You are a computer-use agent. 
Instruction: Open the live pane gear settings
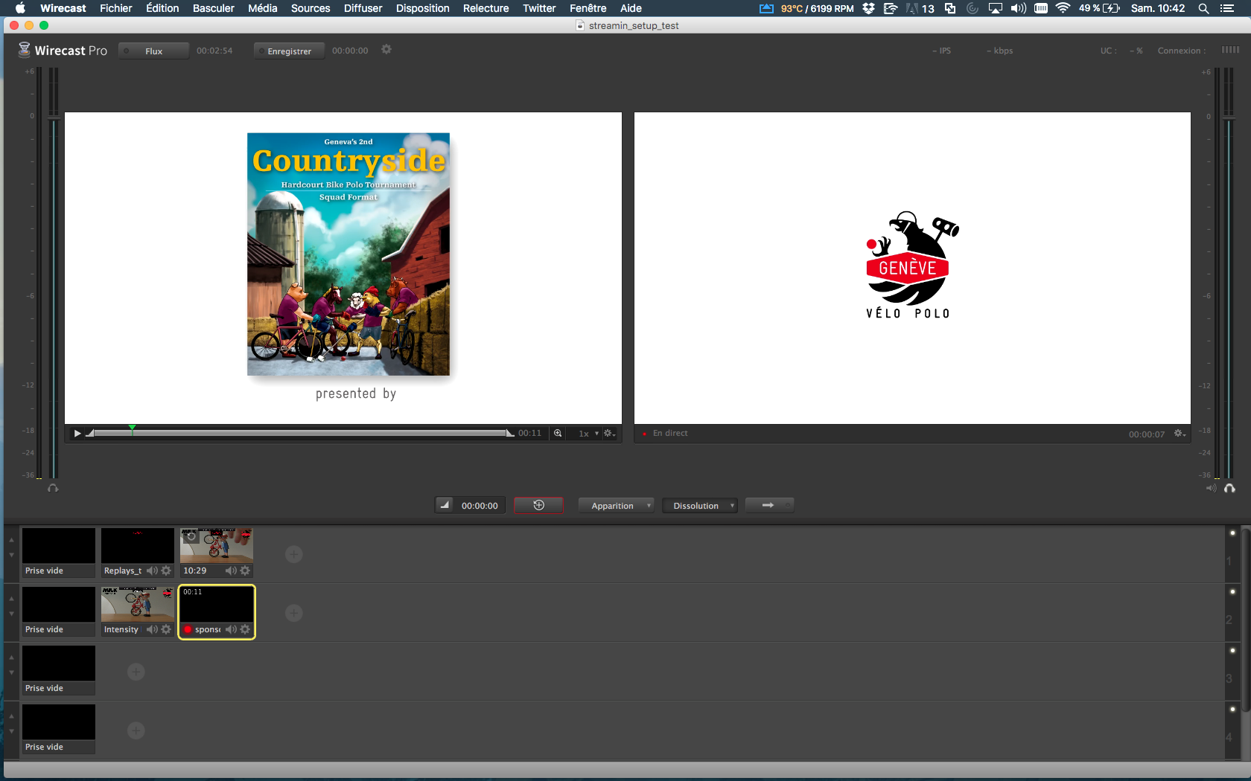[1180, 434]
